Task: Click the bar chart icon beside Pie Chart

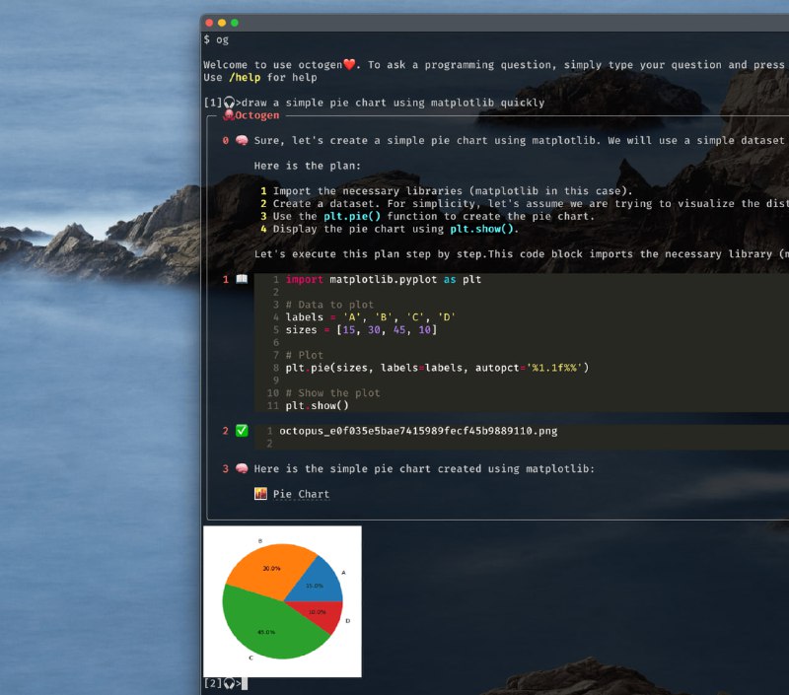Action: click(260, 494)
